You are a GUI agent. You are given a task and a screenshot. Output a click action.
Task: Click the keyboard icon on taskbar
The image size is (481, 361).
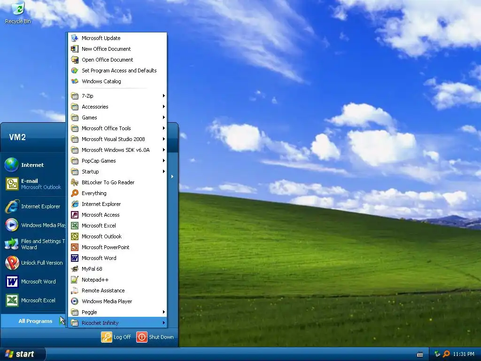click(420, 354)
